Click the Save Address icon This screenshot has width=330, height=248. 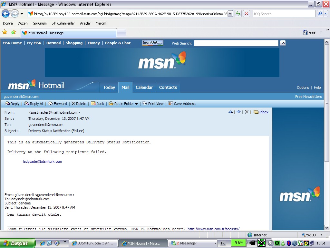(x=170, y=103)
